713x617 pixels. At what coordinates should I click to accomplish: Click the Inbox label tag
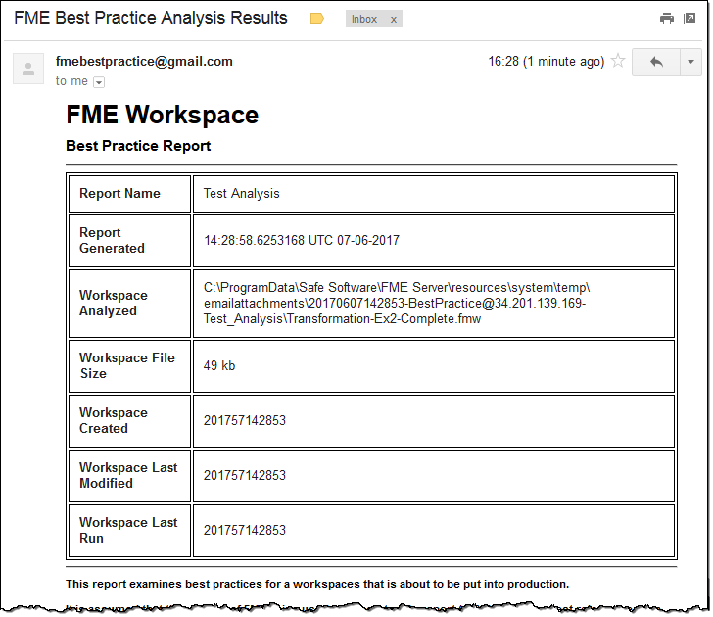point(364,19)
